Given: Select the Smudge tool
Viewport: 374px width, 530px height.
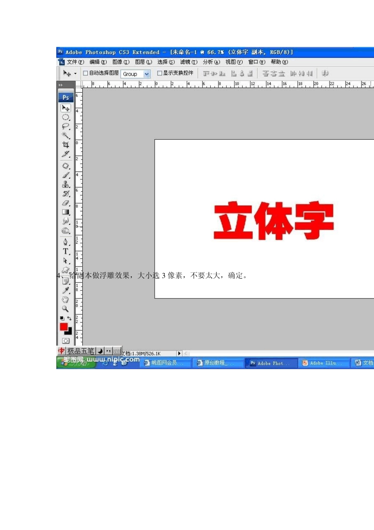Looking at the screenshot, I should 65,221.
